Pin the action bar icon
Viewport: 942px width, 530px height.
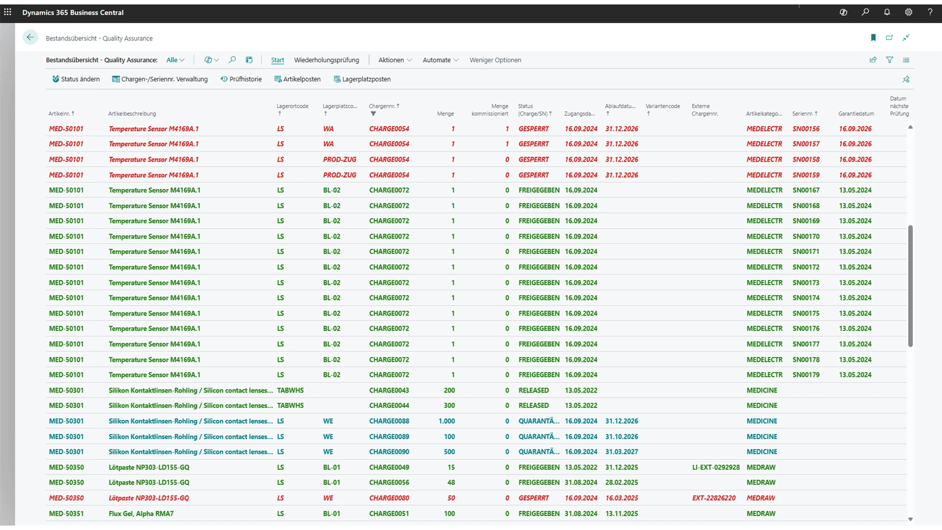(906, 79)
